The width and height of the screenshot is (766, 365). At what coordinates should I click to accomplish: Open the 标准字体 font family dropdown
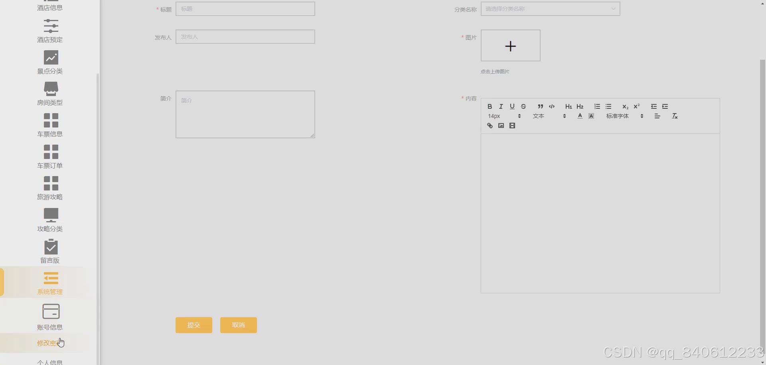(x=624, y=116)
